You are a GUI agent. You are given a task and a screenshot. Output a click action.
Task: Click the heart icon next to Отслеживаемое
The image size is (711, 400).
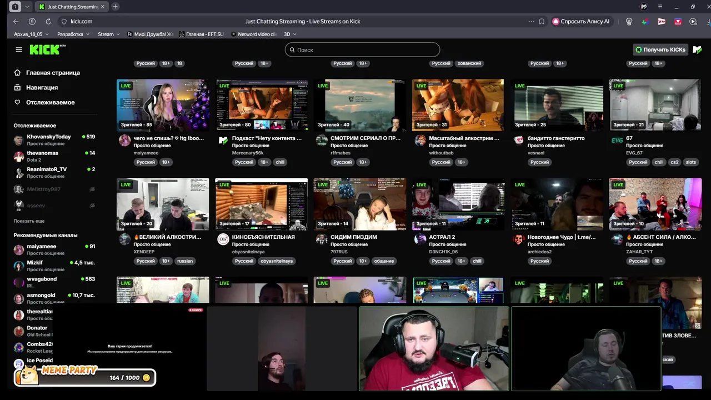(17, 102)
